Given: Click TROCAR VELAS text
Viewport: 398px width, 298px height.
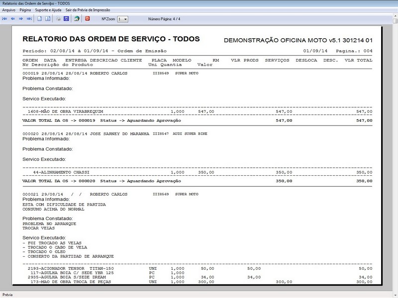Looking at the screenshot, I should point(39,228).
